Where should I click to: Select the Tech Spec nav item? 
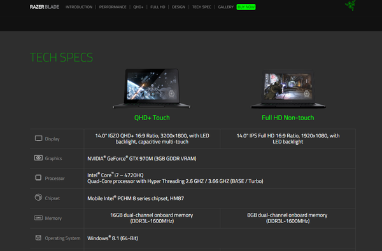[201, 7]
